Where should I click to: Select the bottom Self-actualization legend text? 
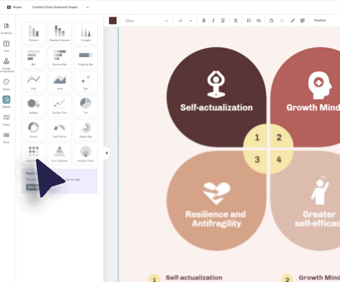(x=194, y=277)
